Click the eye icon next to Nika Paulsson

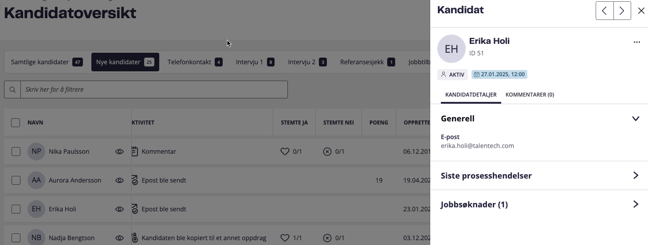pyautogui.click(x=119, y=152)
